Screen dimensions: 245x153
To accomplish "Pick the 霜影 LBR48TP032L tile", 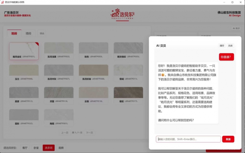I will coord(24,118).
